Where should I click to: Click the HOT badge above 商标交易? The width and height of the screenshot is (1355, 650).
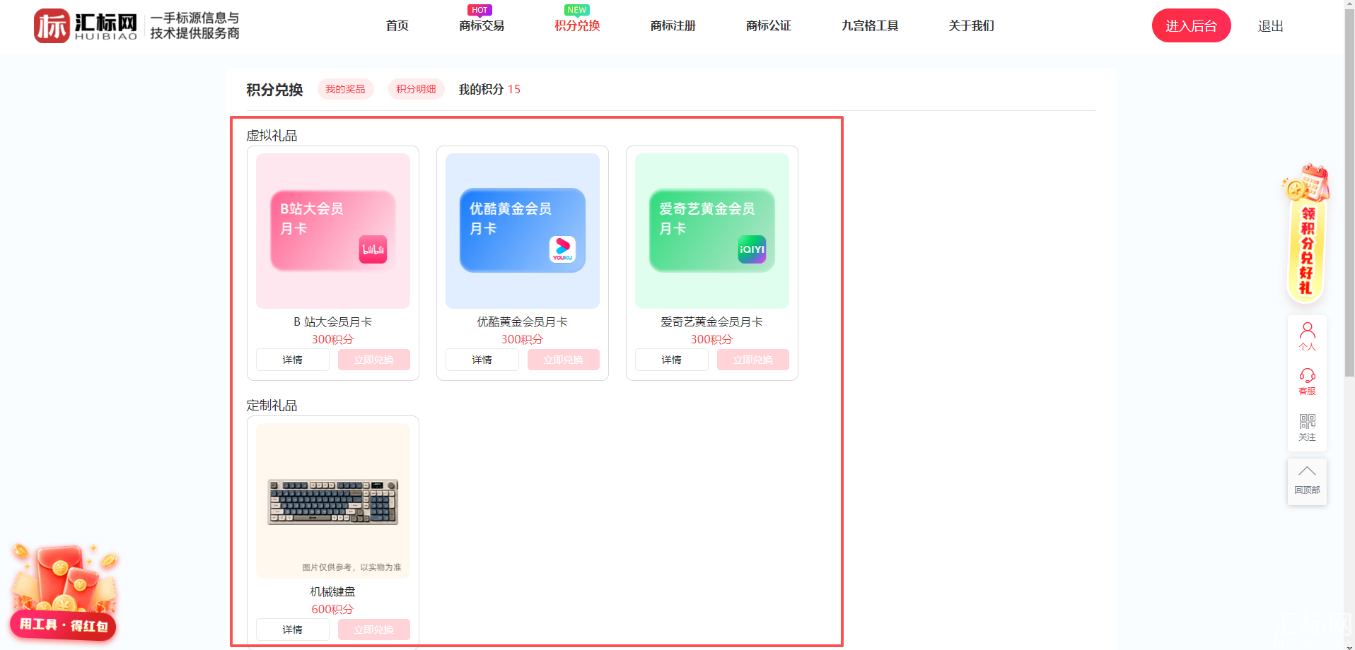click(479, 10)
